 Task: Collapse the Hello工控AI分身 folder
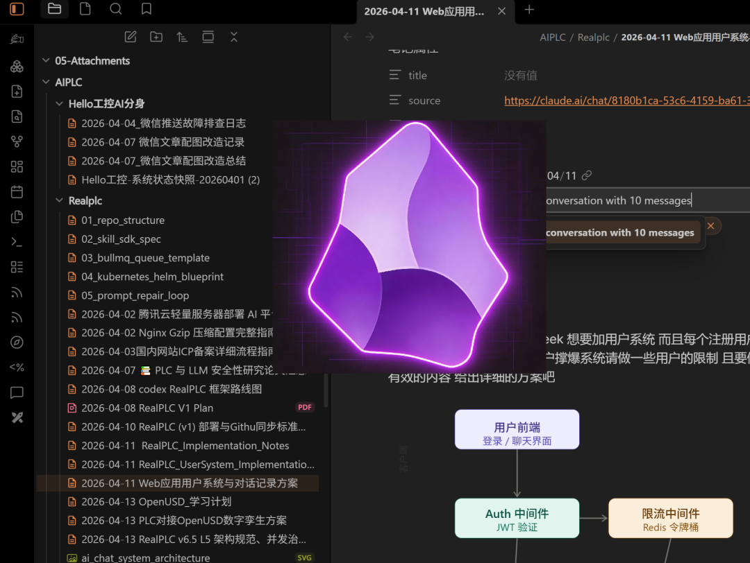(59, 103)
